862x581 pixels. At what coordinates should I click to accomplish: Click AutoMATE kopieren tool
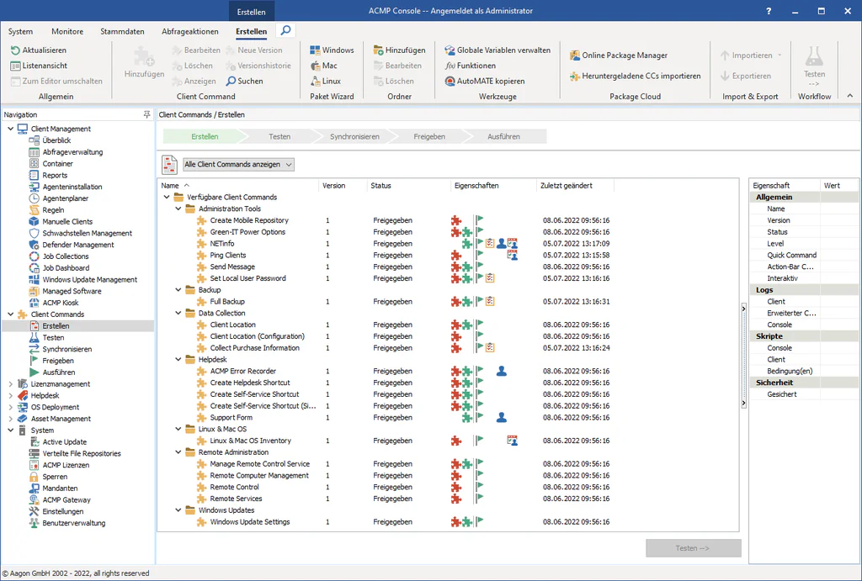point(450,82)
